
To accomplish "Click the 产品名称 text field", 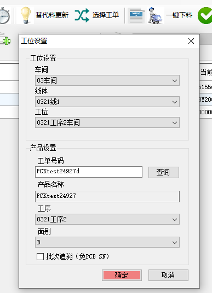I will coord(107,196).
